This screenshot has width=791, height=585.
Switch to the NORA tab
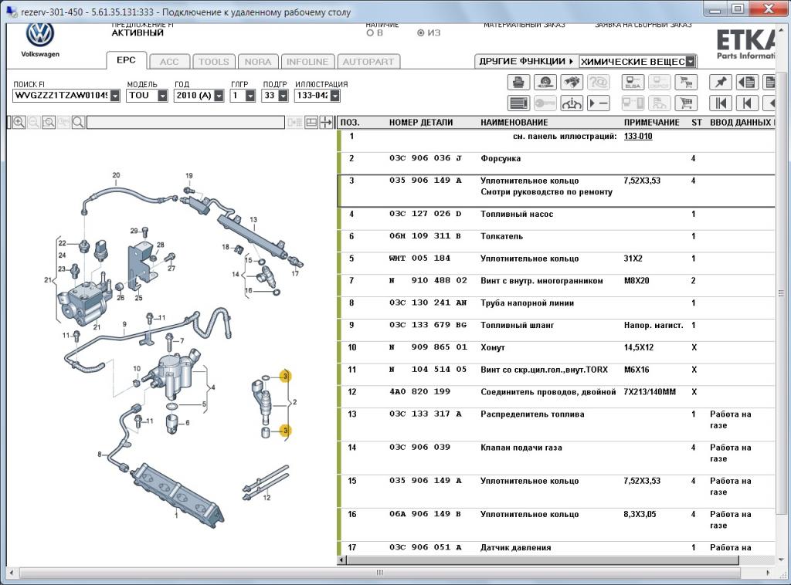[258, 62]
